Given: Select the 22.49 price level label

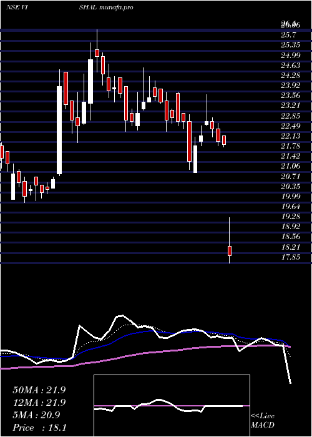Looking at the screenshot, I should click(291, 125).
